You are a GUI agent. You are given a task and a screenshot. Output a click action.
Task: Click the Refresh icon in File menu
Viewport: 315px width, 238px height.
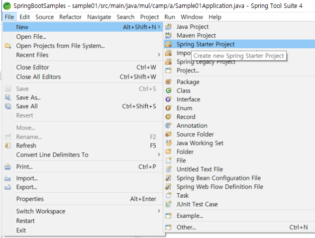coord(8,146)
